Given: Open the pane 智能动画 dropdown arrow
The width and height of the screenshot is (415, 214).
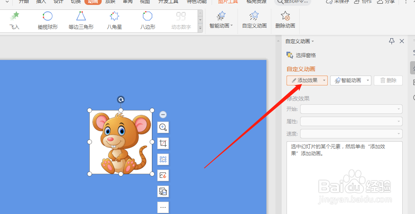Looking at the screenshot, I should tap(368, 81).
